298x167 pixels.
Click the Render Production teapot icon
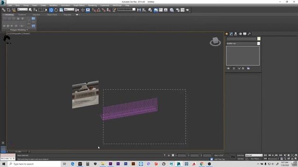tap(188, 10)
